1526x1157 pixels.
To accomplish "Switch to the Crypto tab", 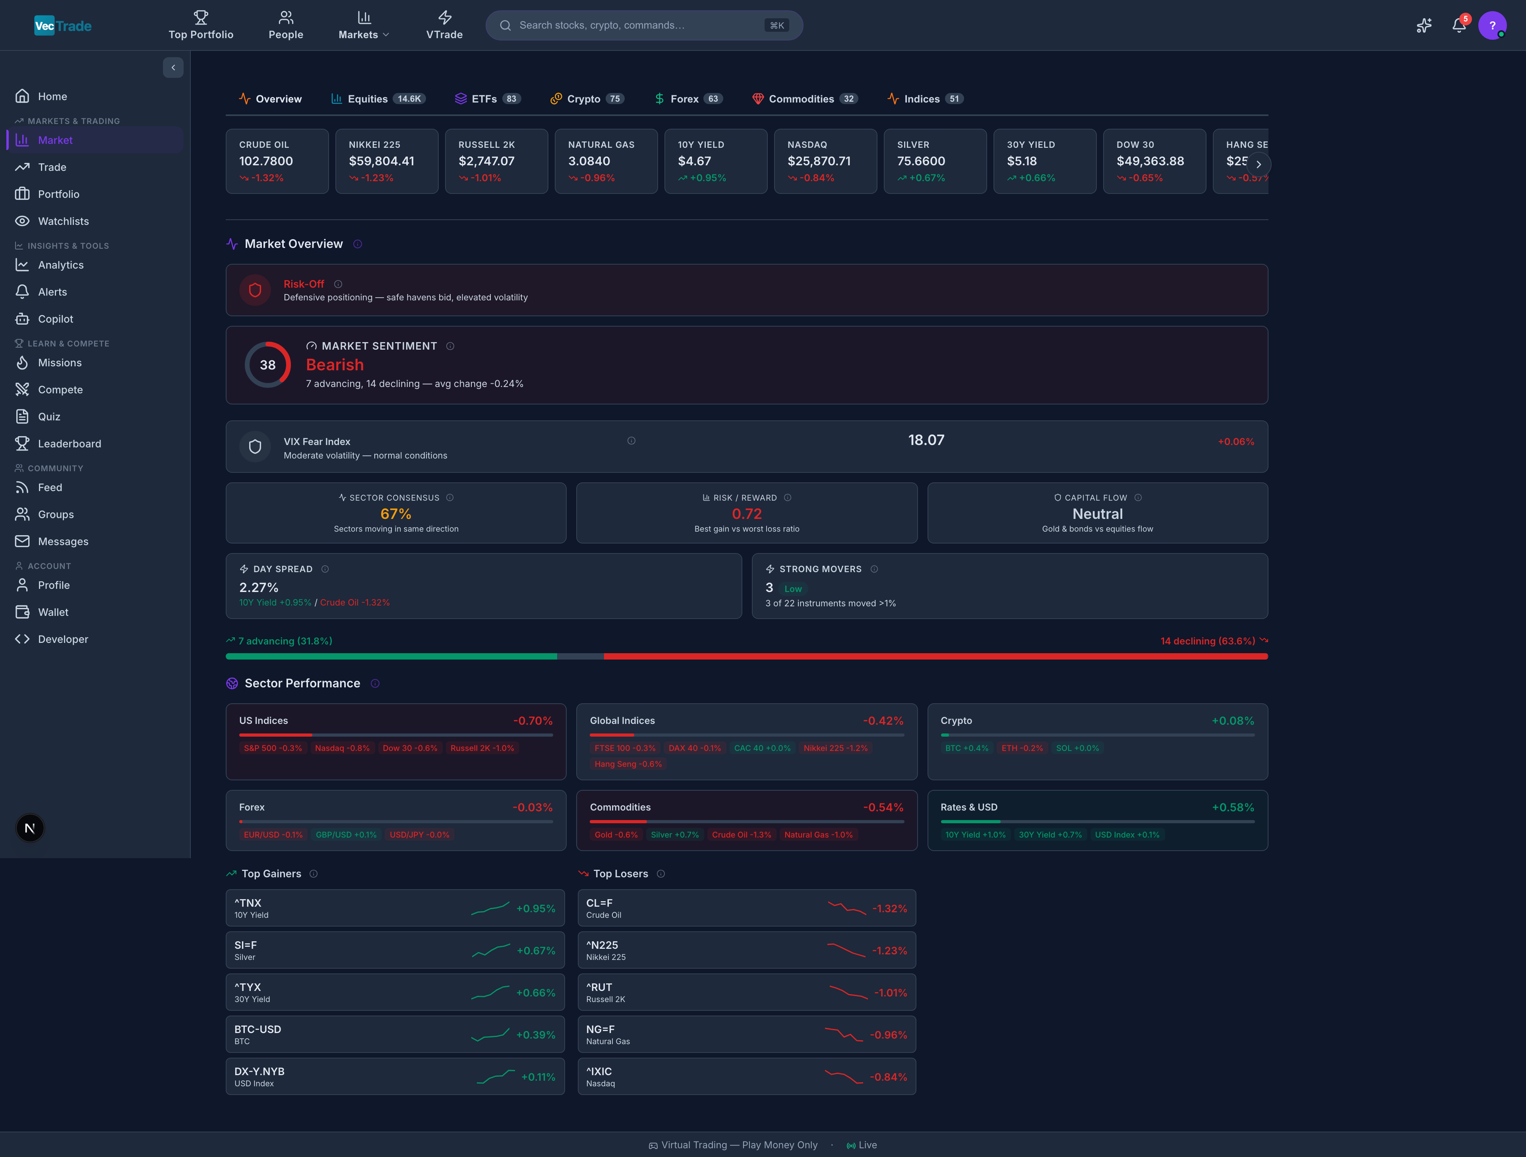I will point(587,99).
